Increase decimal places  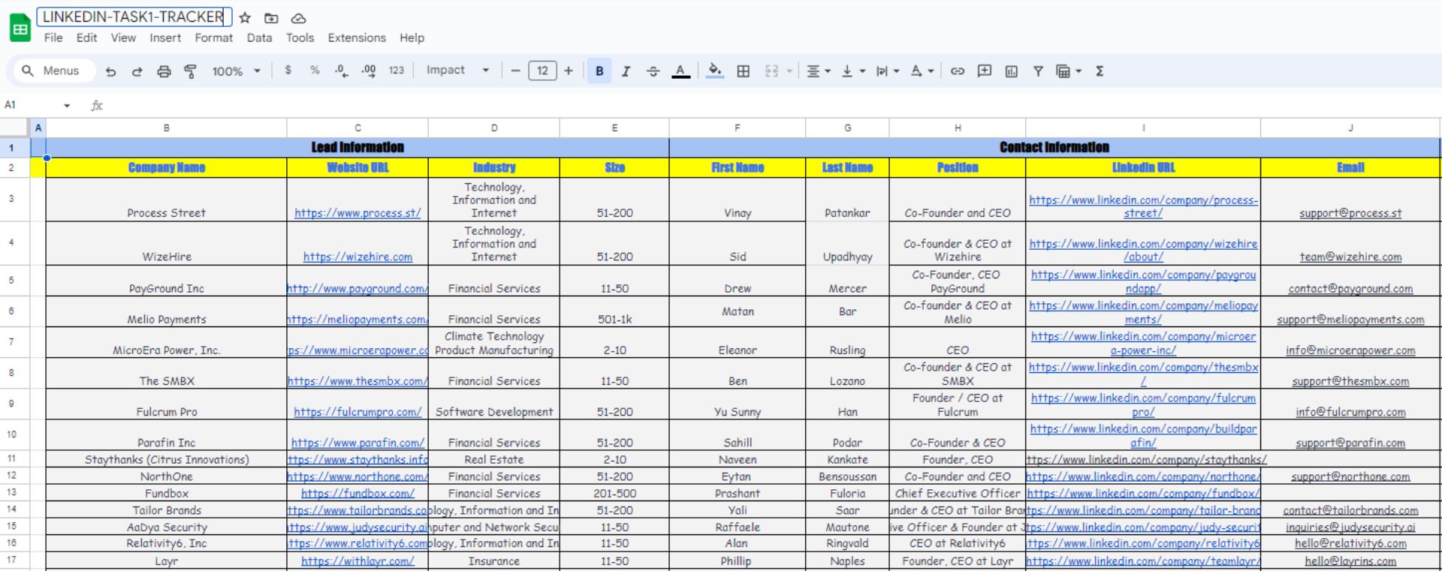click(369, 71)
